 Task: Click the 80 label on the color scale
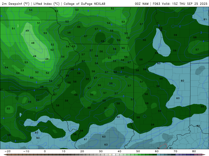point(194,151)
